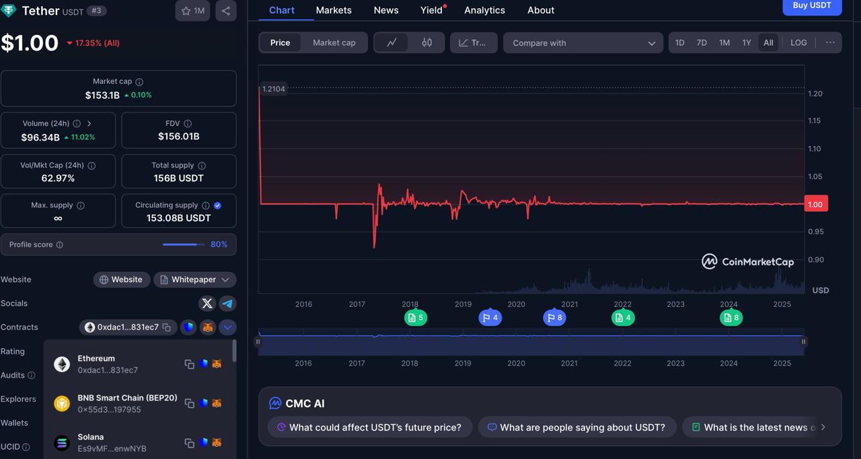The width and height of the screenshot is (861, 459).
Task: Ask what people are saying about USDT
Action: click(x=577, y=427)
